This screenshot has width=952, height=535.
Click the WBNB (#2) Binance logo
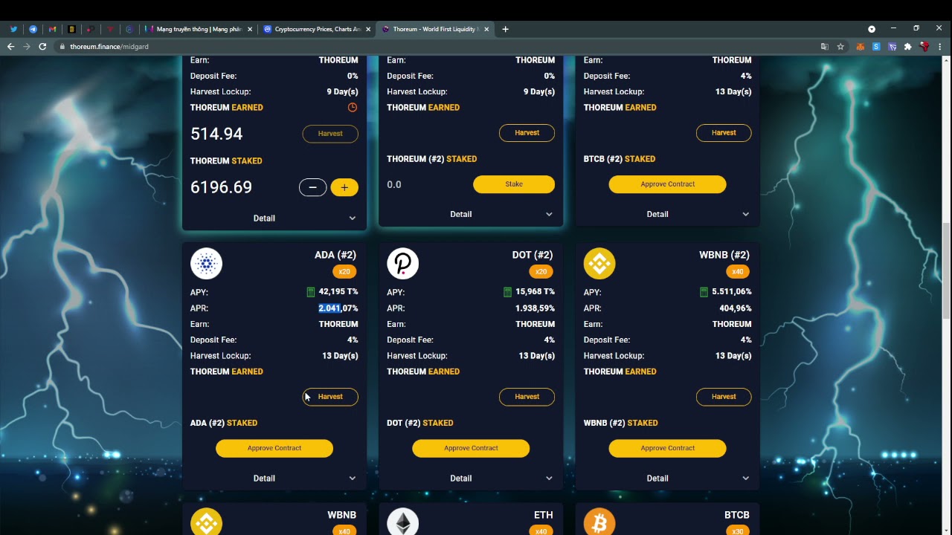[599, 264]
